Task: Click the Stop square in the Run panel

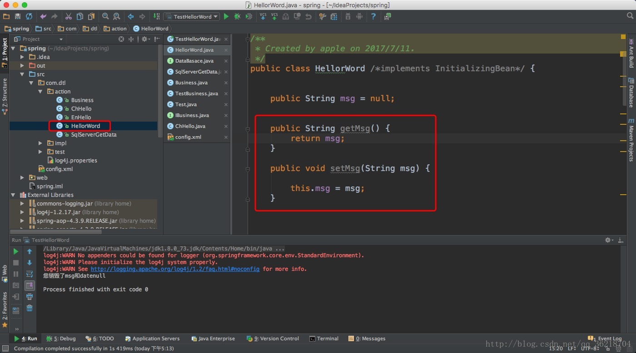Action: point(16,263)
